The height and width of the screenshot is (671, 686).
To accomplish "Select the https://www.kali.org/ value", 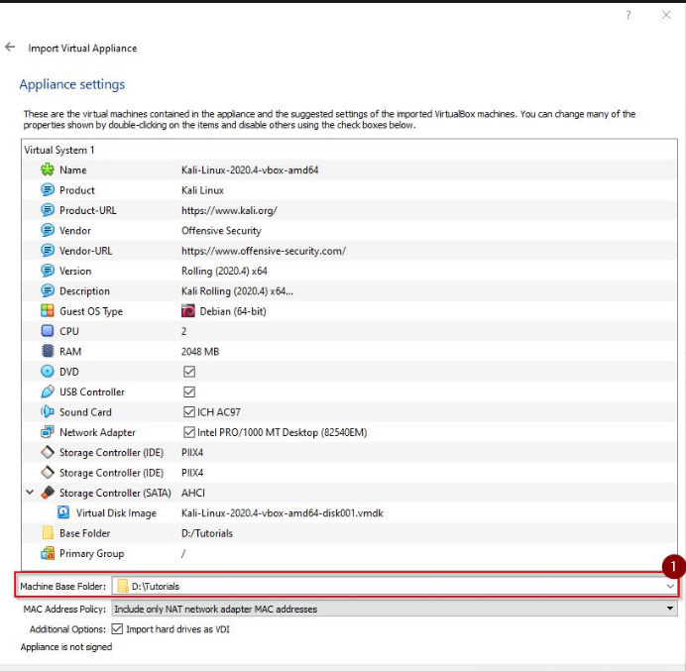I will [229, 210].
